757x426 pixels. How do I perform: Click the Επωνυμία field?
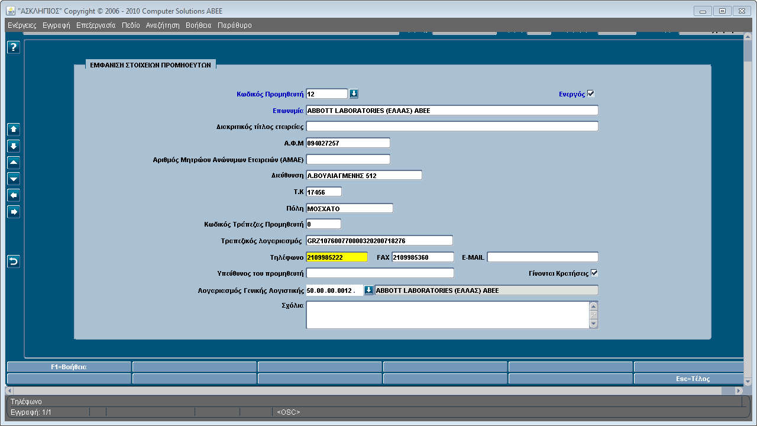coord(452,110)
